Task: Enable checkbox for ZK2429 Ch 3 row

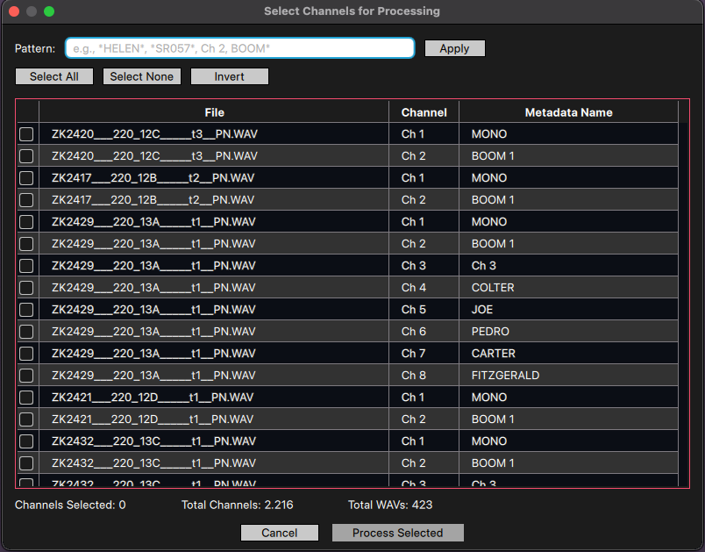Action: 26,266
